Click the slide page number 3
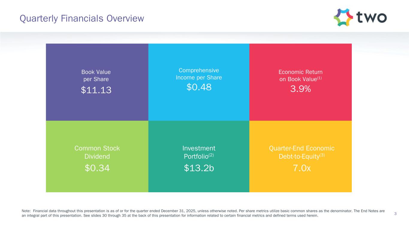The image size is (409, 230). (396, 214)
